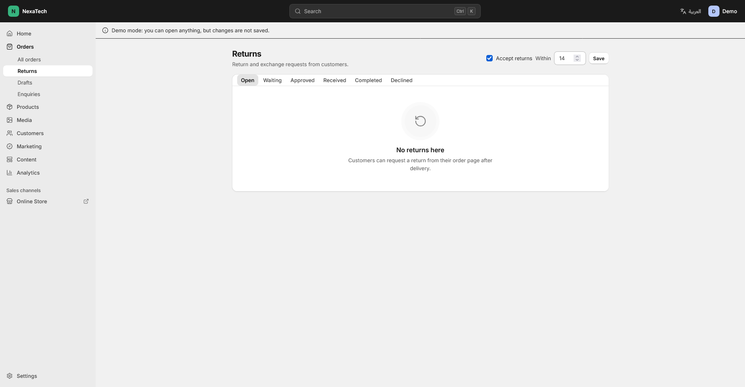Switch to the Approved tab
745x387 pixels.
pos(303,80)
